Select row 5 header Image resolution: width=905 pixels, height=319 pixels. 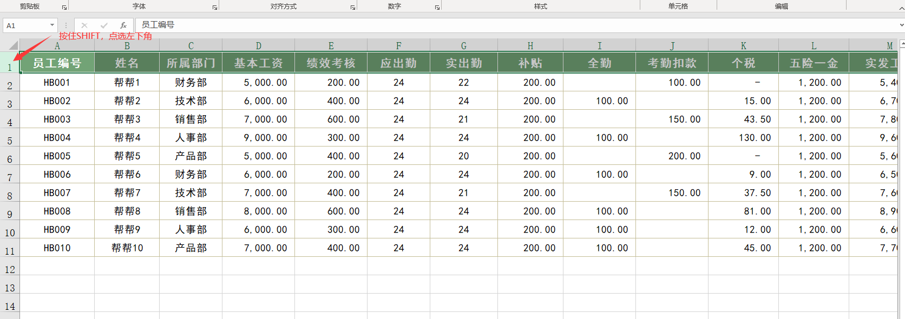coord(10,141)
